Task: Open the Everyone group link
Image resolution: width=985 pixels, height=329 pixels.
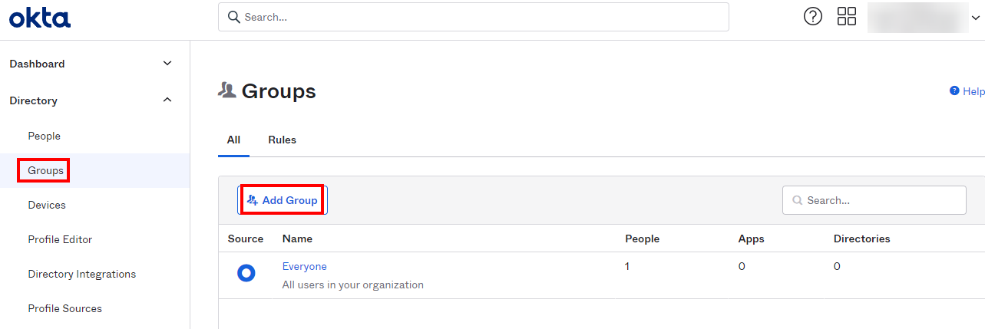Action: point(304,266)
